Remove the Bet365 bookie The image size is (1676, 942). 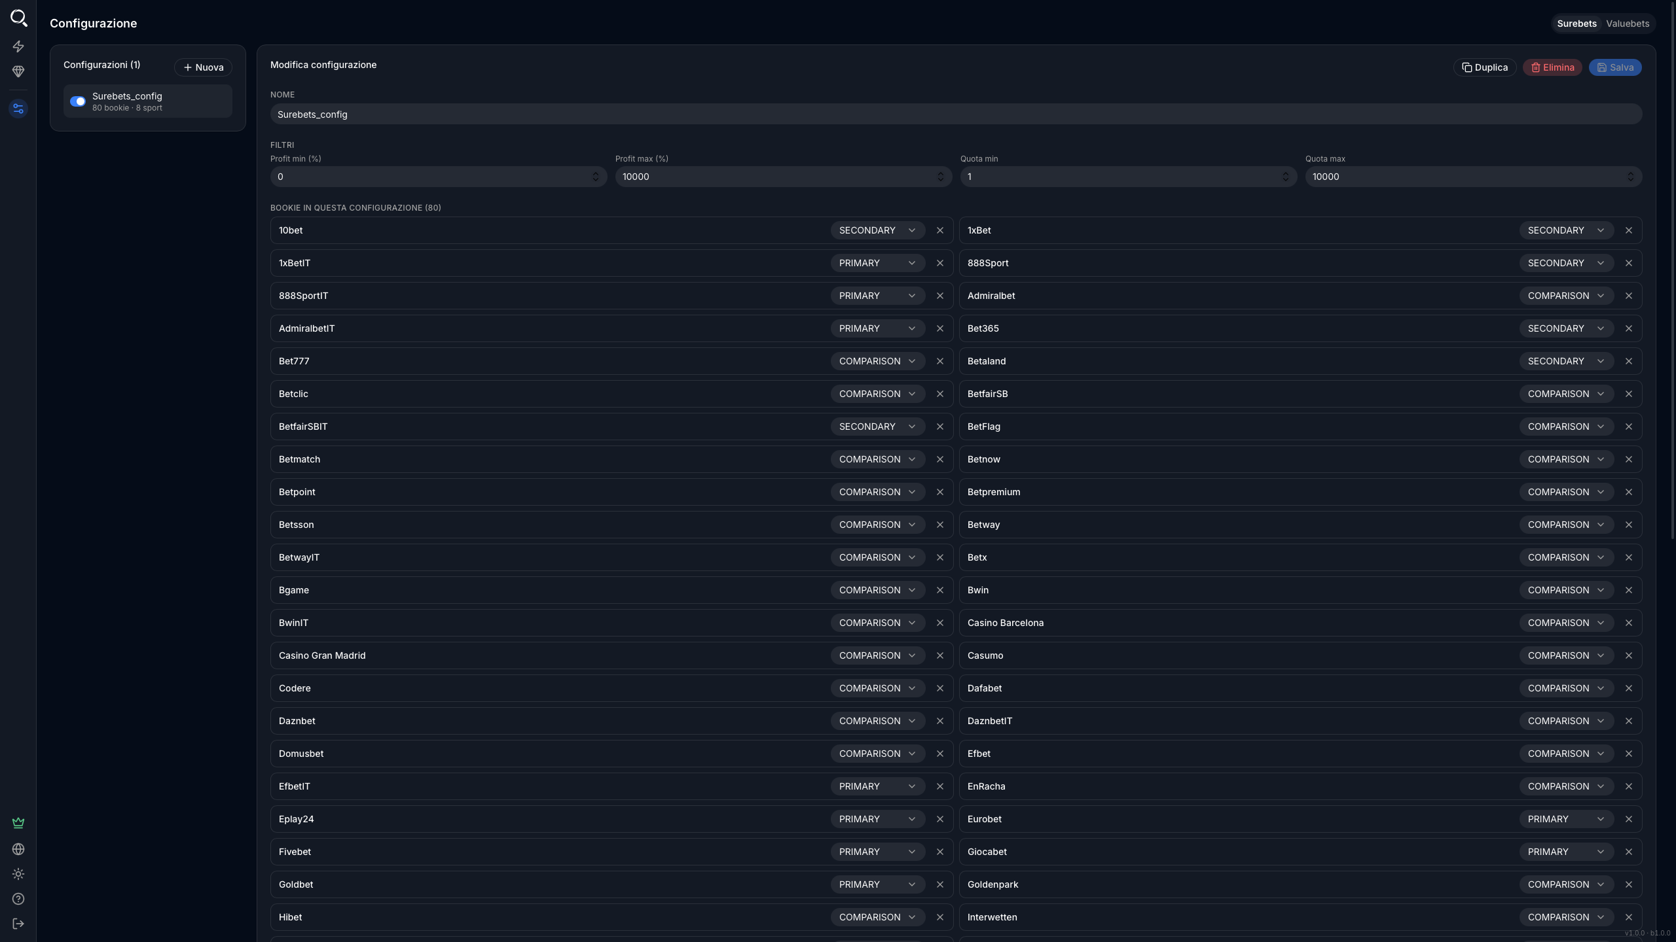[x=1629, y=328]
